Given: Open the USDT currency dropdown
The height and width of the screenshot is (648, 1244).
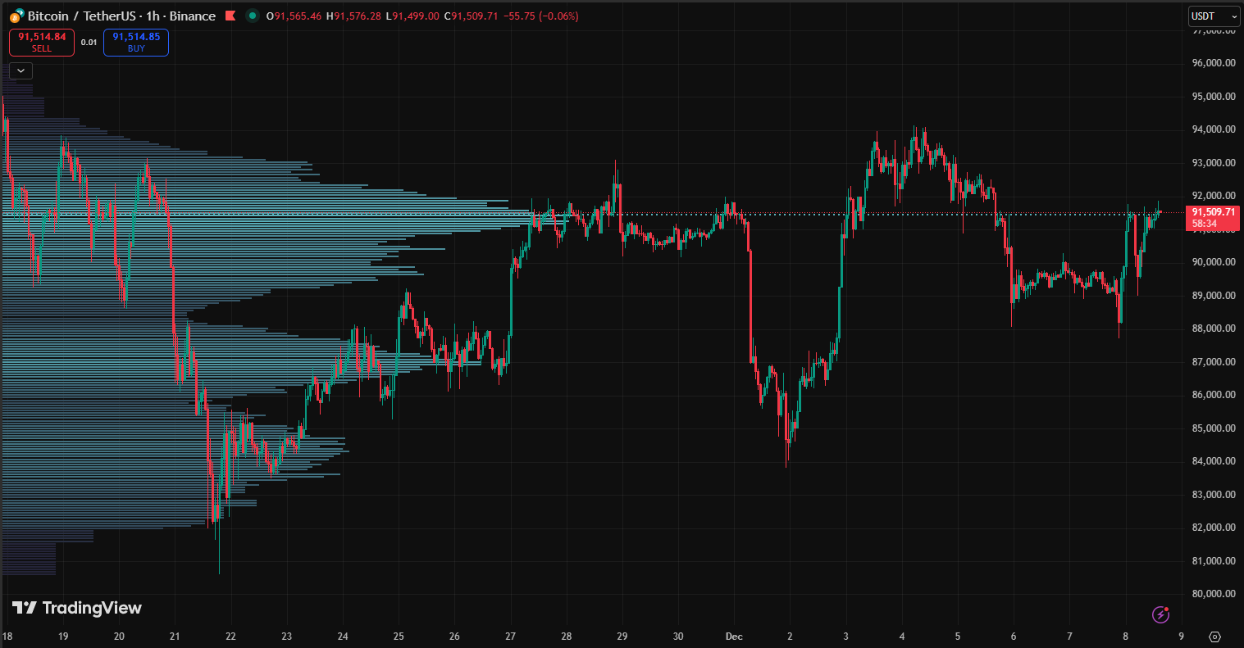Looking at the screenshot, I should pyautogui.click(x=1214, y=16).
